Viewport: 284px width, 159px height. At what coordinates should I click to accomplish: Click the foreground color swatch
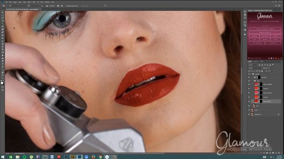(x=2, y=83)
